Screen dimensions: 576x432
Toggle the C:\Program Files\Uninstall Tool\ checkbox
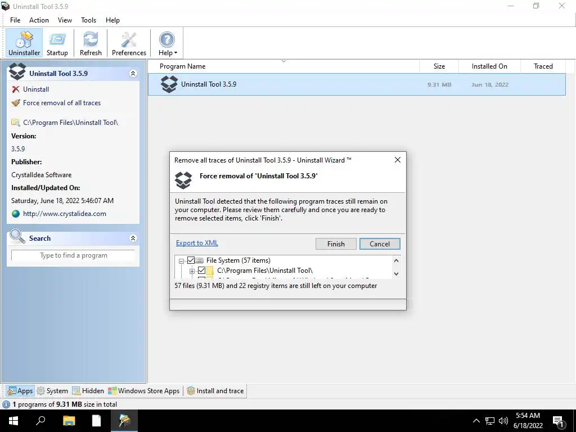pyautogui.click(x=201, y=271)
